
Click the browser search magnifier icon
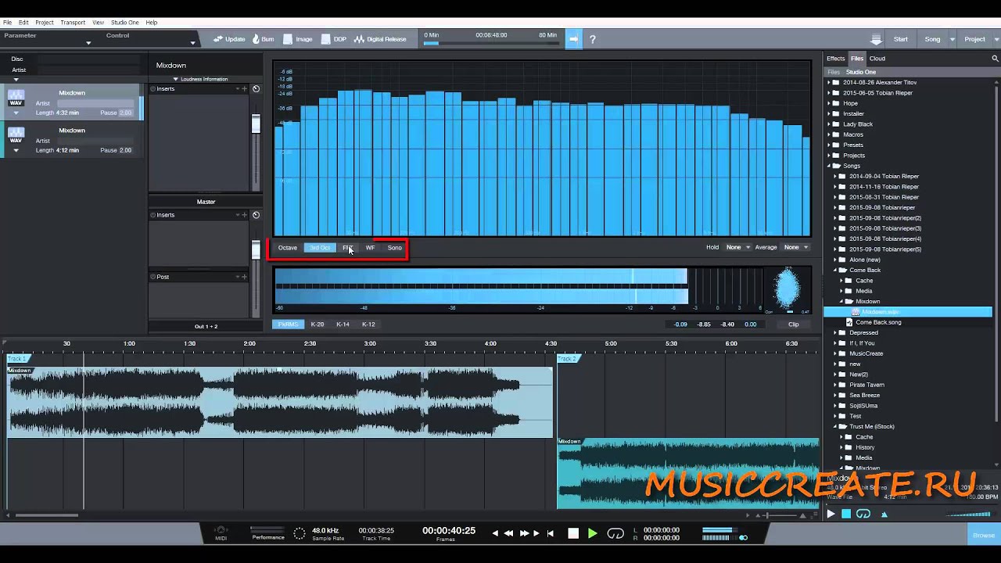pyautogui.click(x=995, y=59)
